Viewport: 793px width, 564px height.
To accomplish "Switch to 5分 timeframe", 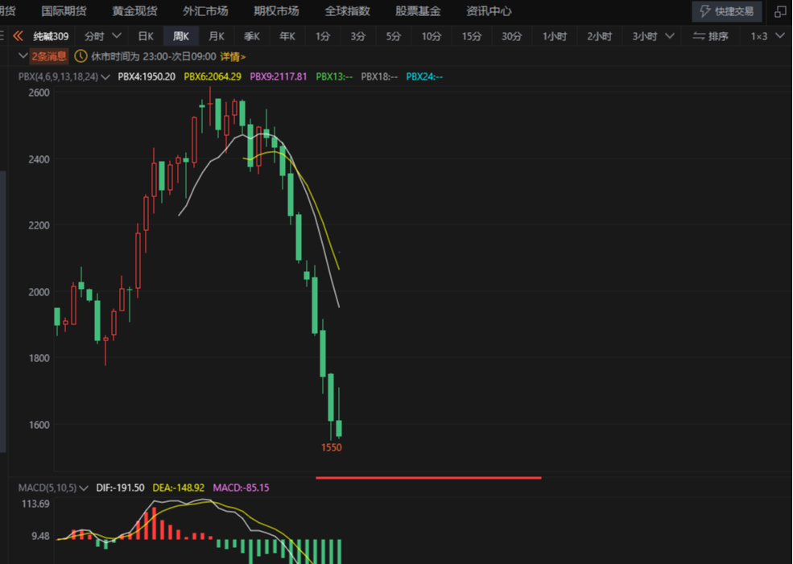I will click(x=394, y=36).
